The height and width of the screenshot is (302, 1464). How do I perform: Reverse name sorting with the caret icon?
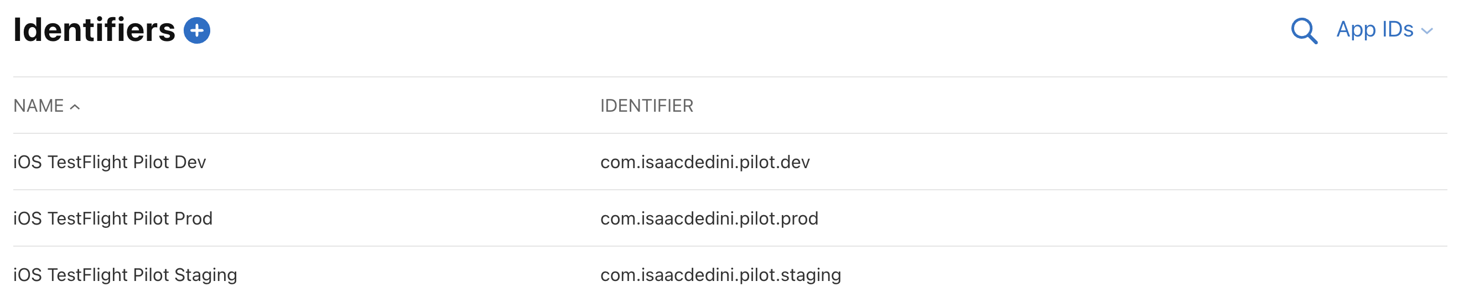[x=75, y=107]
